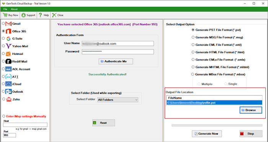Click the Port field showing 993
This screenshot has height=142, width=268.
10,135
